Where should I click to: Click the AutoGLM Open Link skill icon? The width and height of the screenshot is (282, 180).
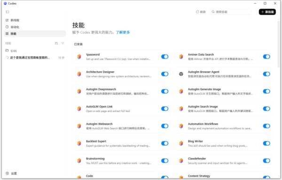pos(79,109)
